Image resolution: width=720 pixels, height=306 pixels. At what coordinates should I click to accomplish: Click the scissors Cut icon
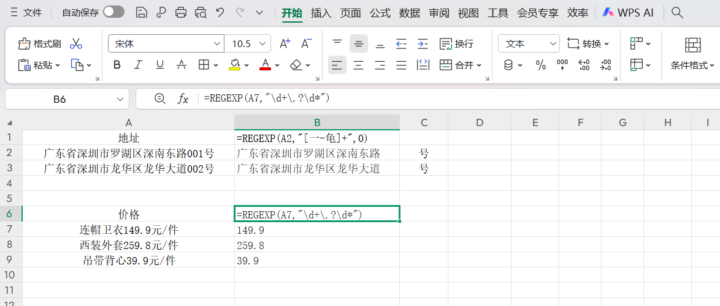click(76, 44)
